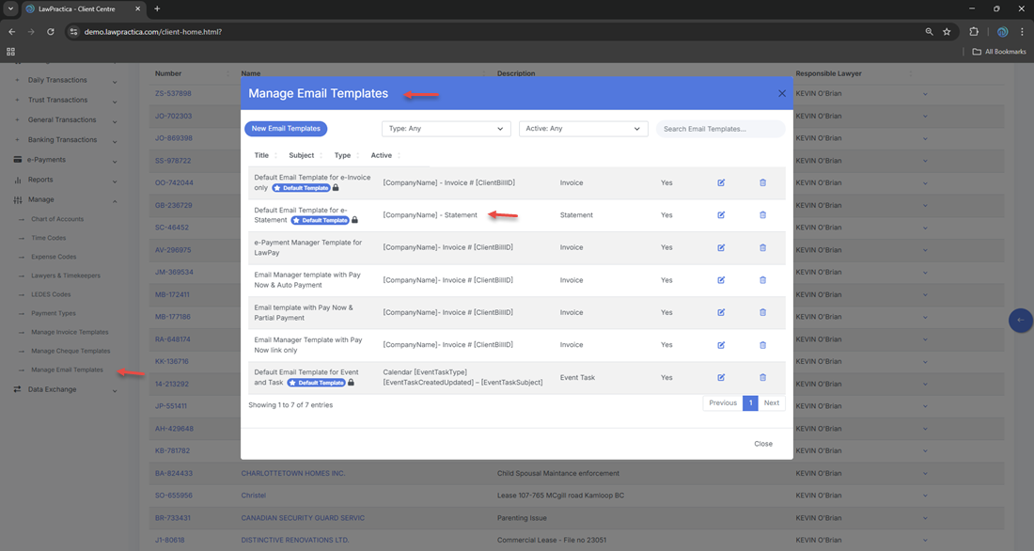Click edit icon for Event and Task template
The image size is (1034, 551).
[721, 378]
